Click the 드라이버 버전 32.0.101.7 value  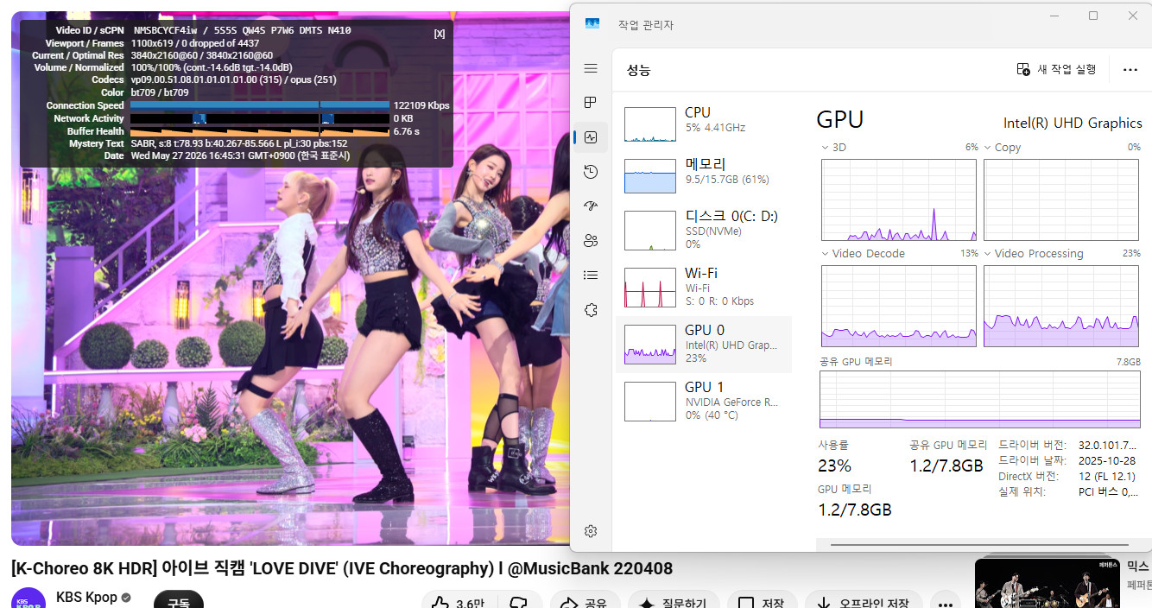[1108, 445]
